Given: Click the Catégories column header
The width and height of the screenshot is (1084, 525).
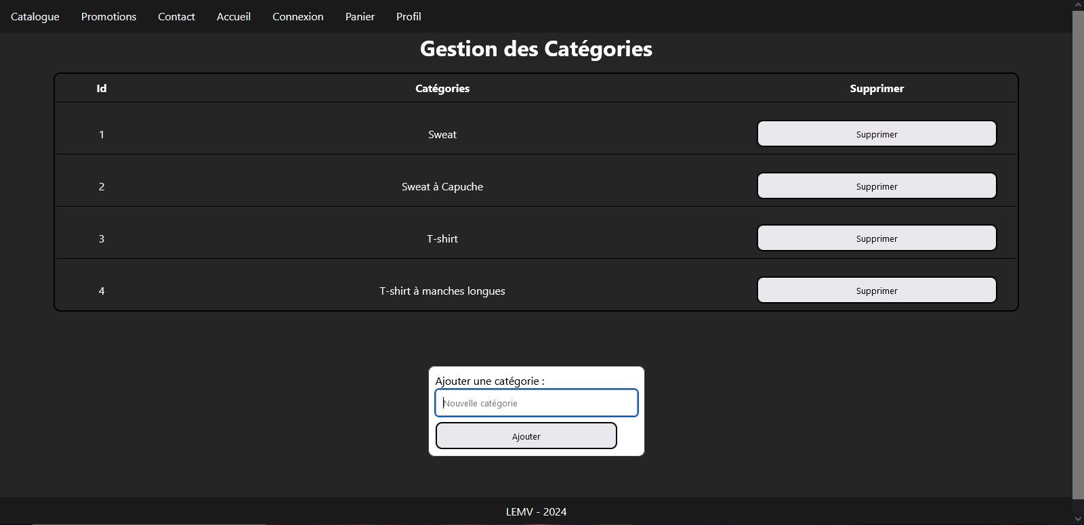Looking at the screenshot, I should click(x=442, y=89).
